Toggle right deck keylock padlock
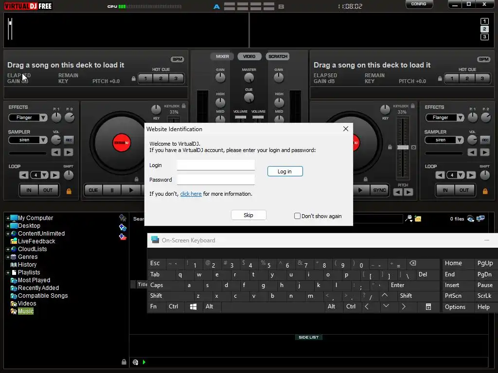The height and width of the screenshot is (373, 498). click(412, 106)
